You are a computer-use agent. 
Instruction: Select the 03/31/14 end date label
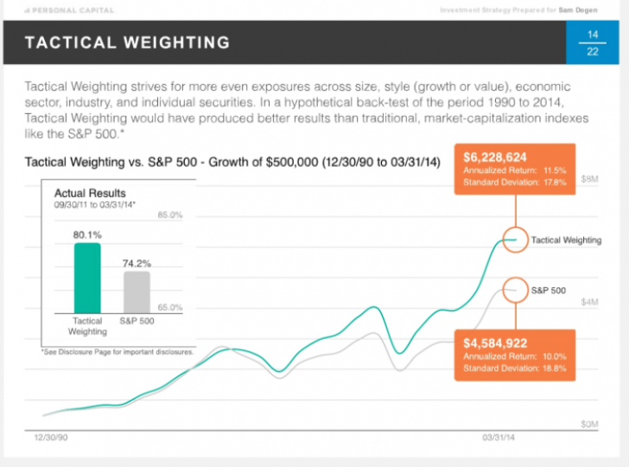click(499, 438)
